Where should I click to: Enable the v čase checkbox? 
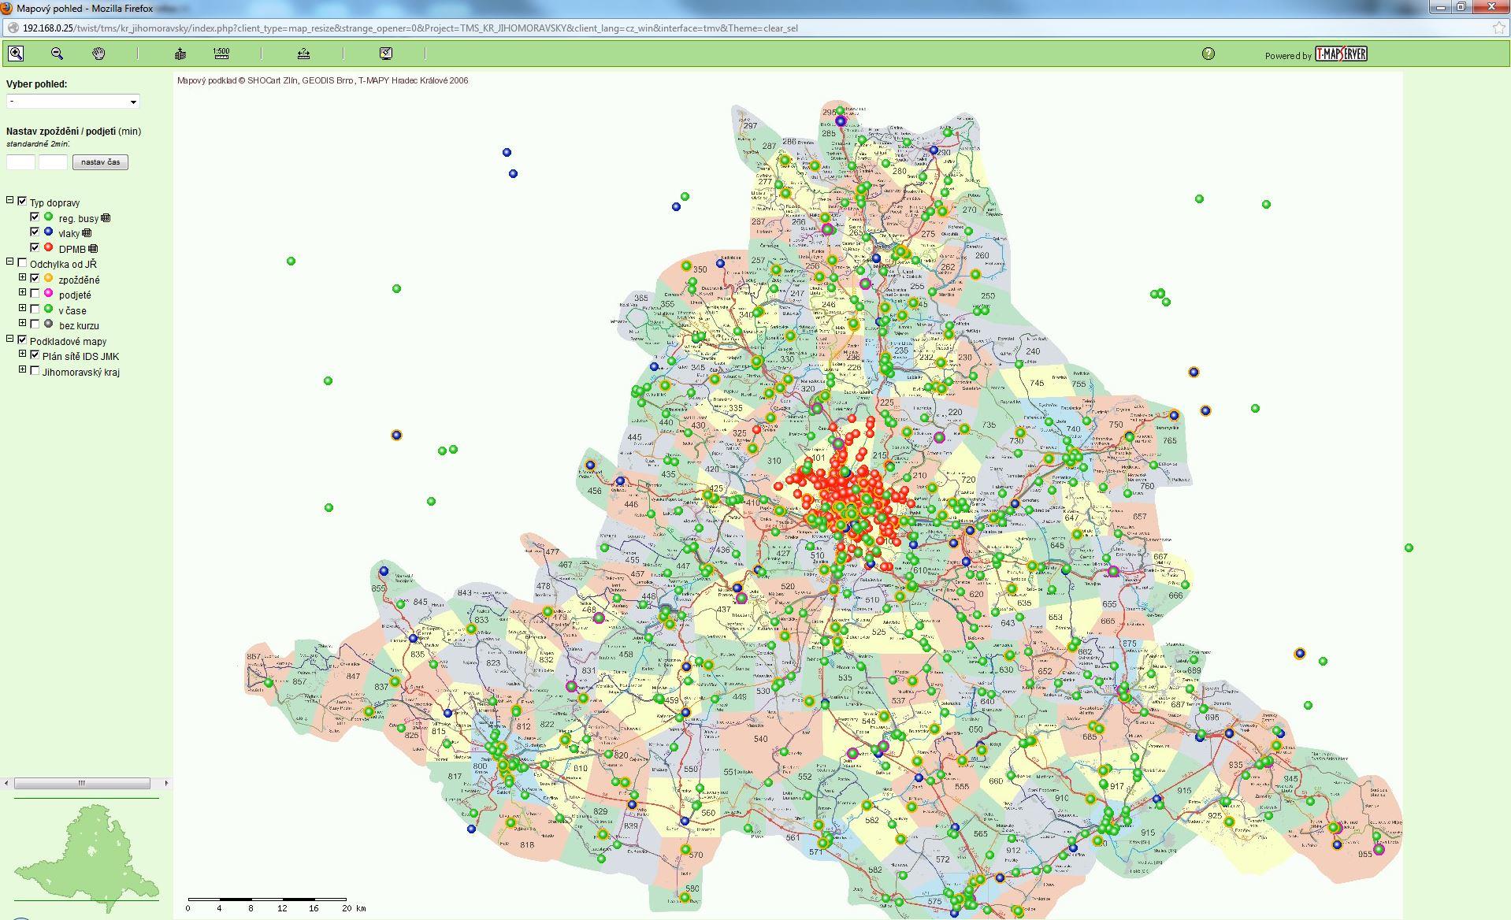tap(35, 309)
